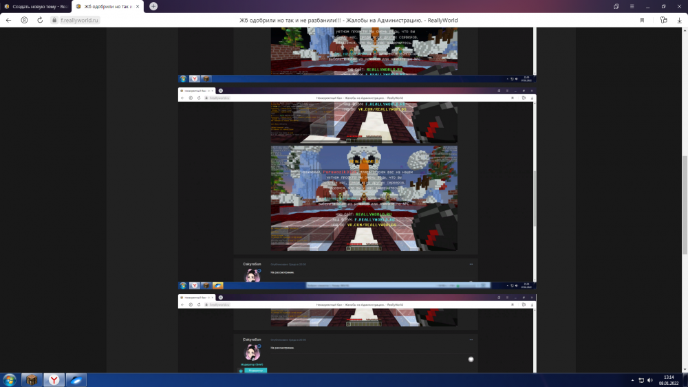Image resolution: width=688 pixels, height=387 pixels.
Task: Click the scrollbar down arrow
Action: point(685,370)
